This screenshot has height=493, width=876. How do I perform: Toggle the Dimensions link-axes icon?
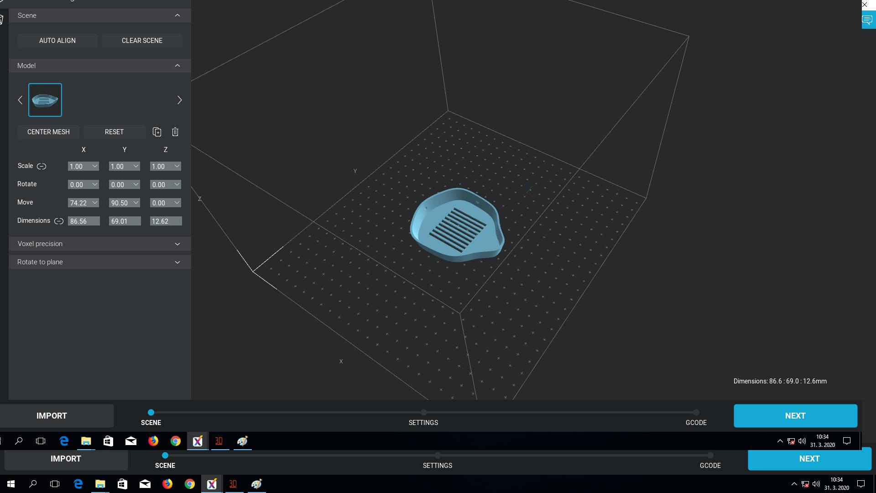point(59,221)
